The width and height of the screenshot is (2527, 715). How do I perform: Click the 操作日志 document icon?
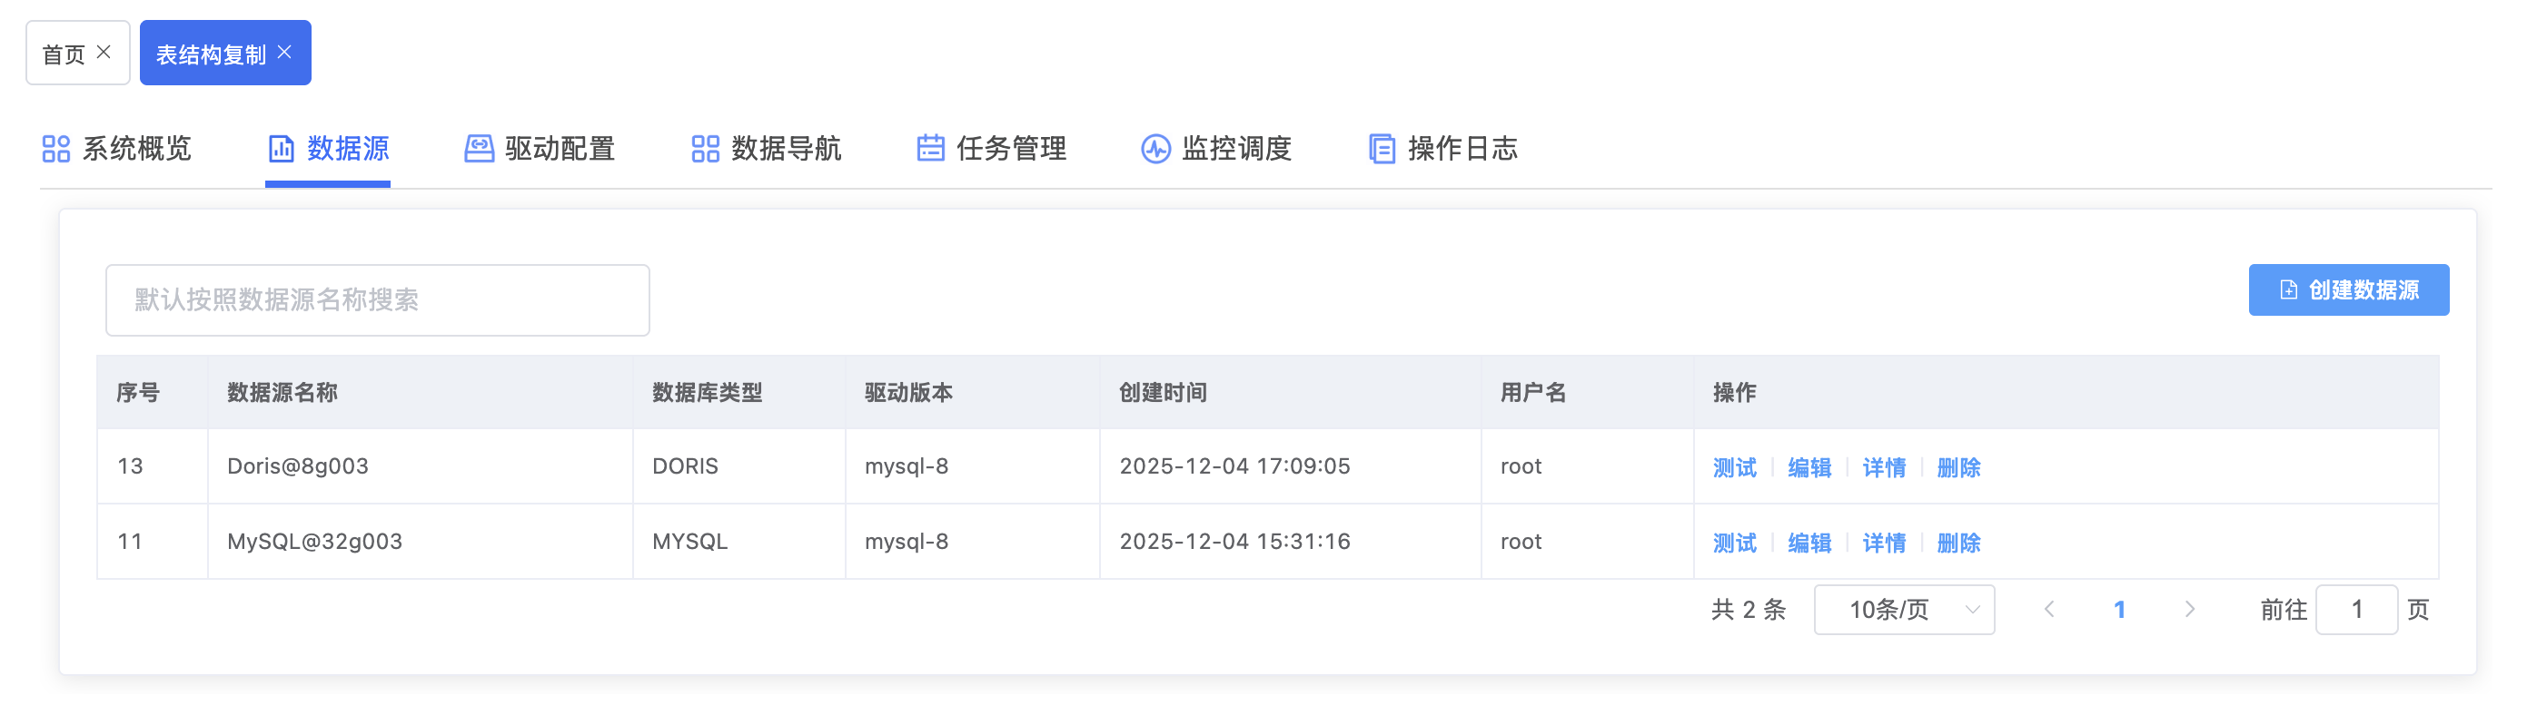pyautogui.click(x=1382, y=148)
